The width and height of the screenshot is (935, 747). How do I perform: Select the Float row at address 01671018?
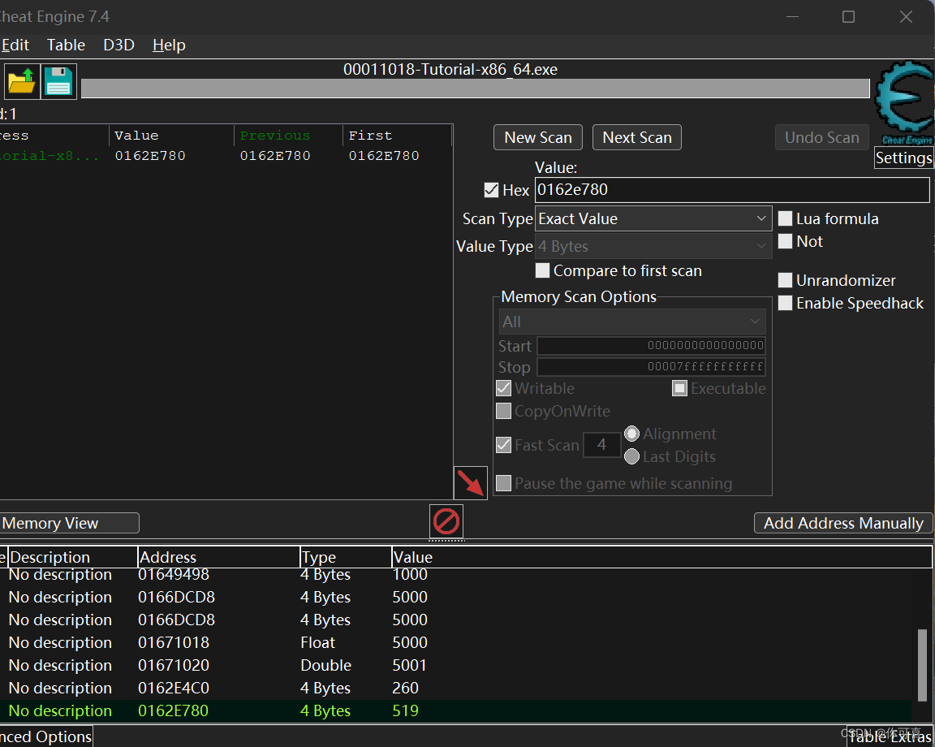(456, 642)
